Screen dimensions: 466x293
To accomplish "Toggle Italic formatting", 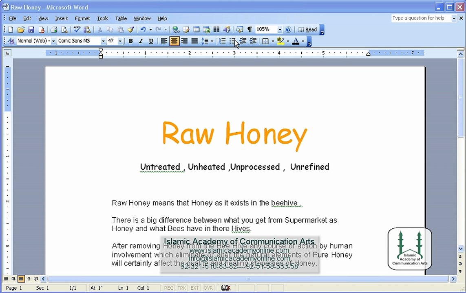I will 141,41.
